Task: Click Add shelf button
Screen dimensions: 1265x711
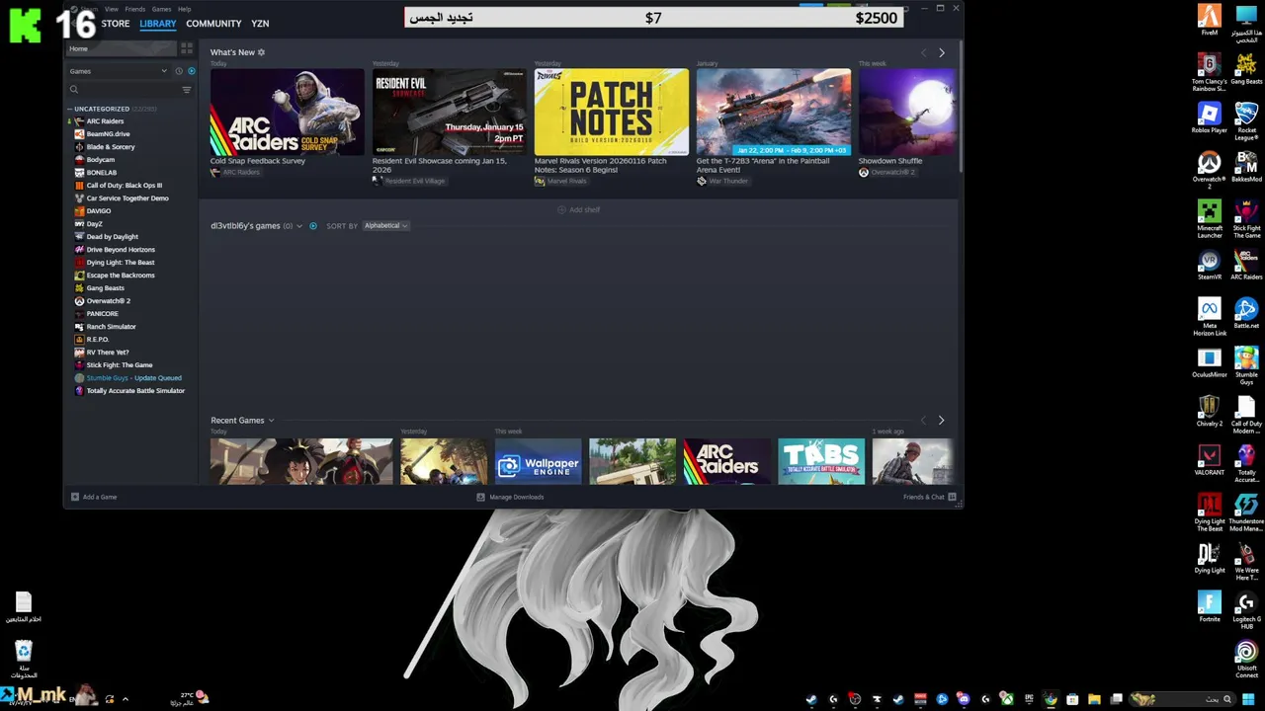Action: point(578,209)
